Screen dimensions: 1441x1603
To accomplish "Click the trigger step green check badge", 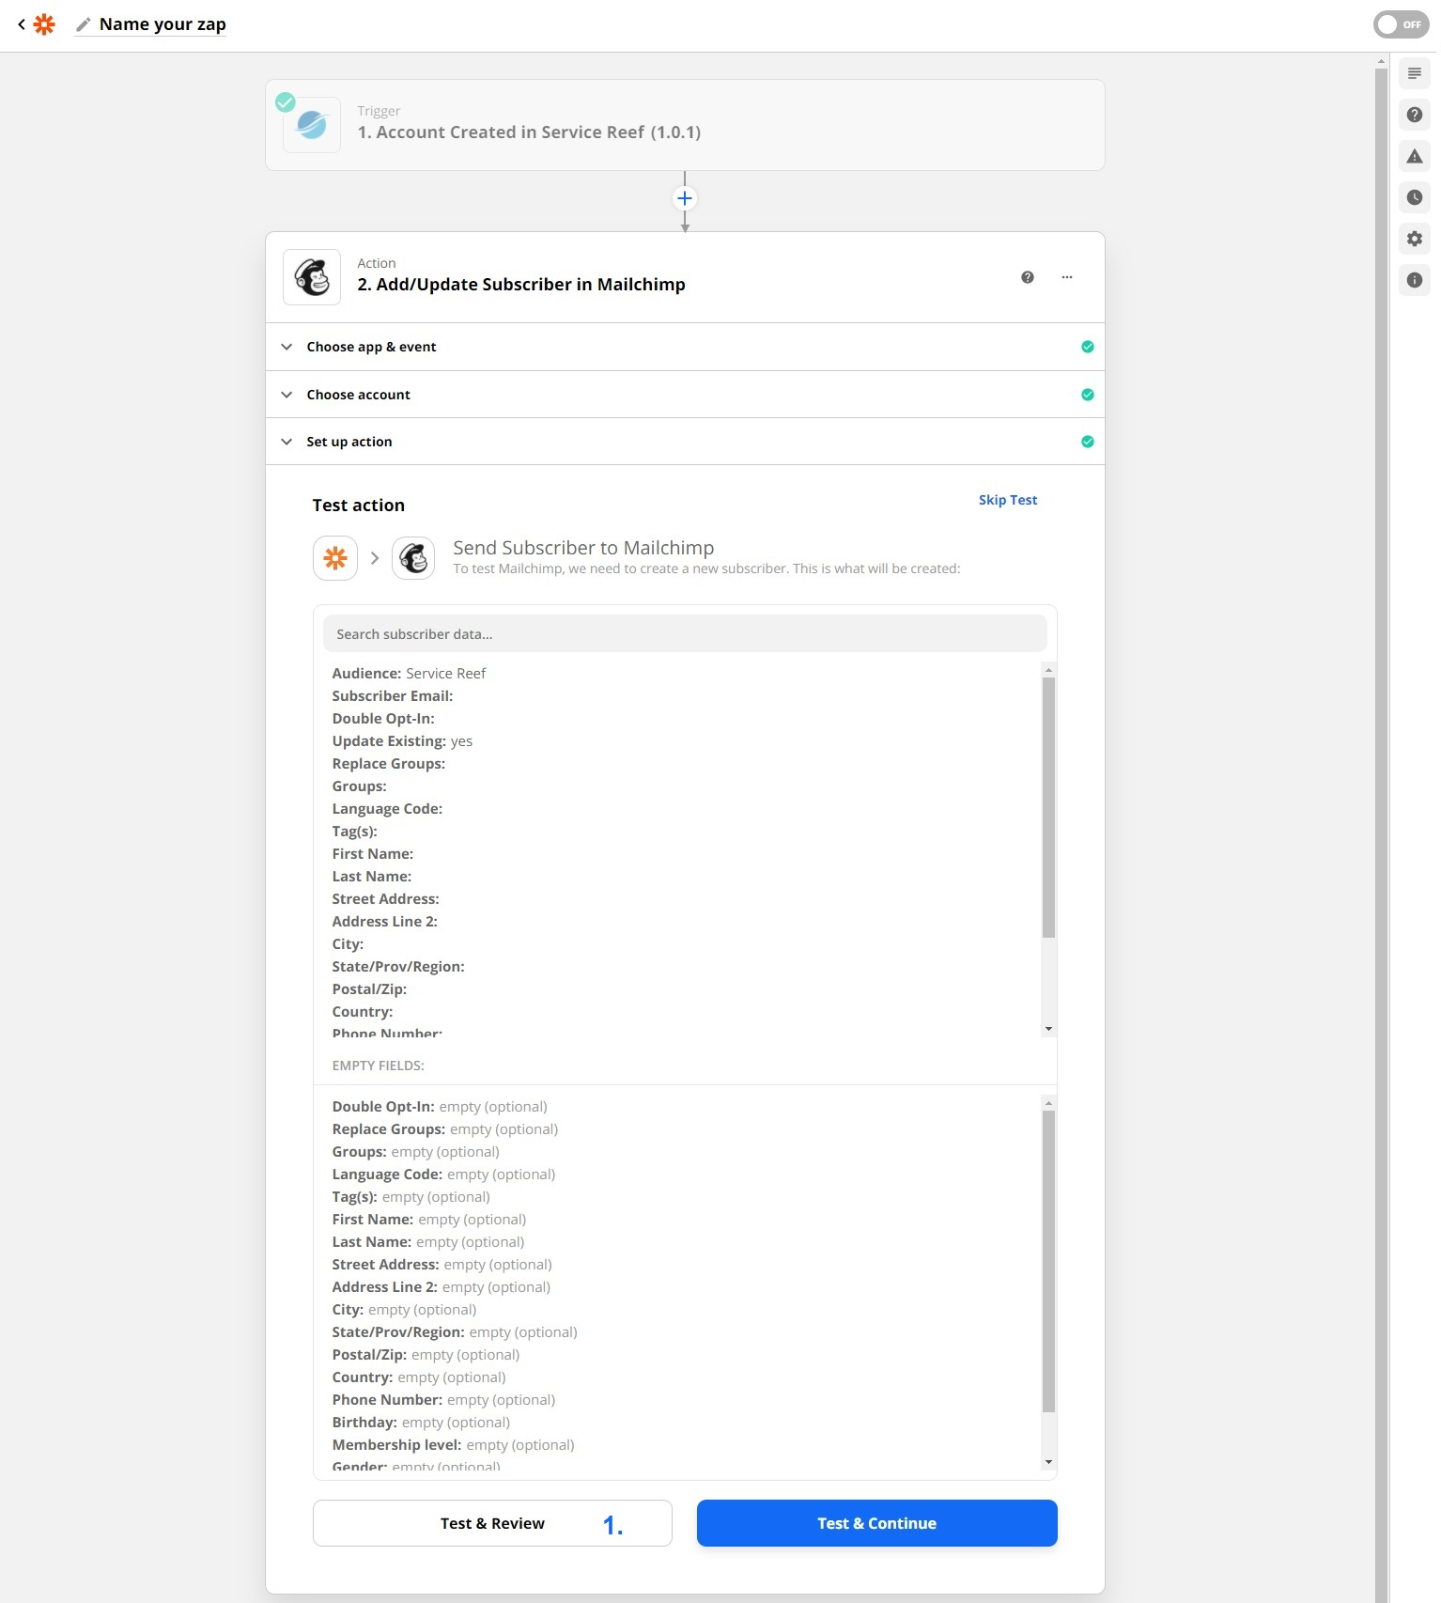I will [286, 101].
